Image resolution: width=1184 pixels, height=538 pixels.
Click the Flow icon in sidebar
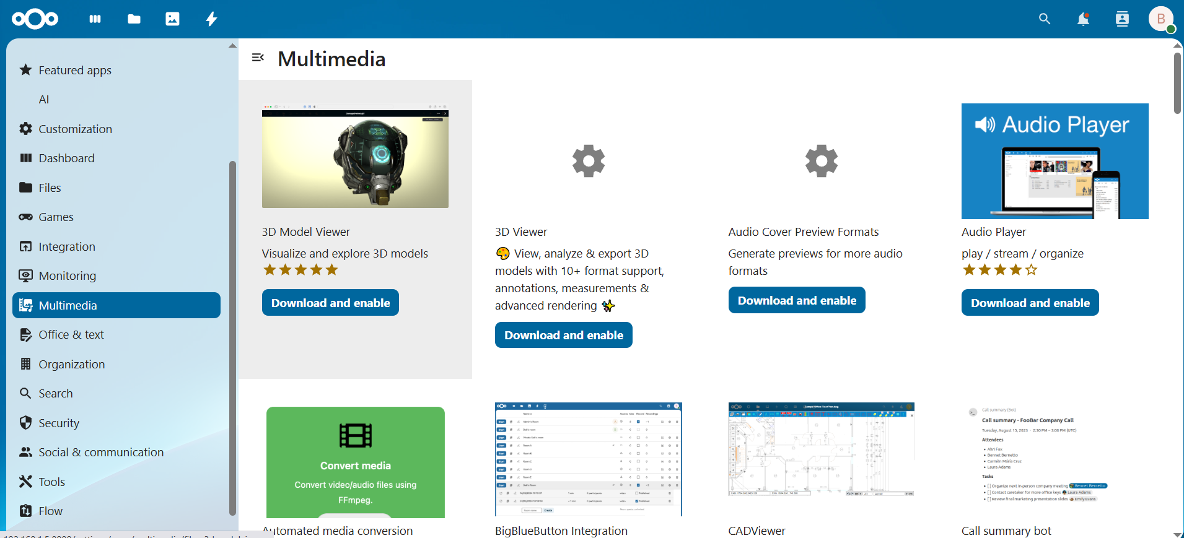pos(25,511)
